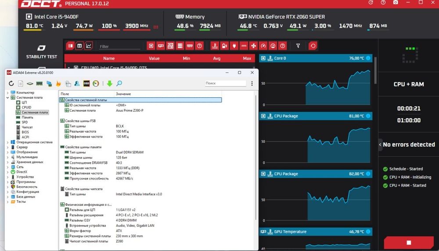This screenshot has width=439, height=251.
Task: Toggle square icon on CPU Package 82,00 graph
Action: point(263,174)
